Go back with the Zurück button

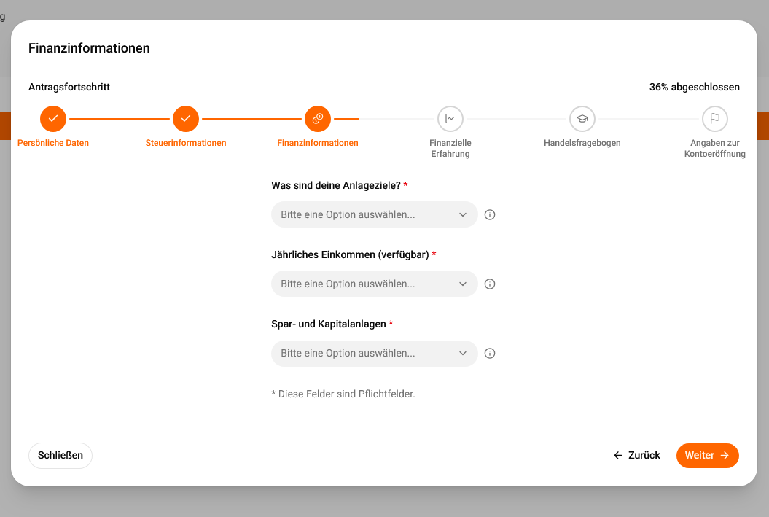[x=636, y=455]
